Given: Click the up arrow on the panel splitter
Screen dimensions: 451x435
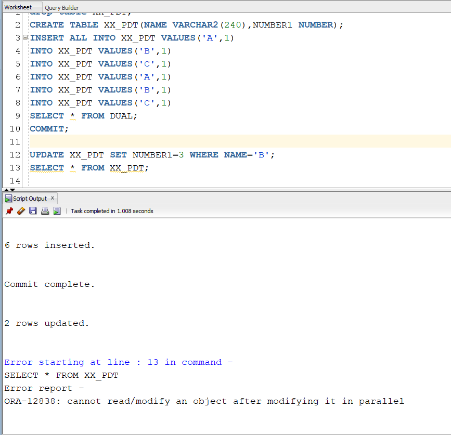Looking at the screenshot, I should pyautogui.click(x=6, y=190).
